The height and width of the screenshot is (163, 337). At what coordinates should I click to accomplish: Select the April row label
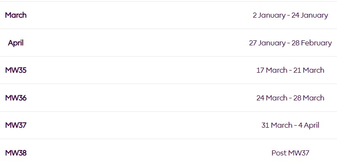[x=16, y=43]
